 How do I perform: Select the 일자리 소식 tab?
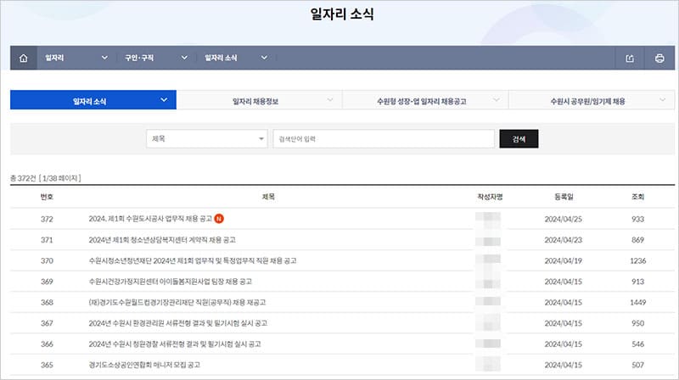point(93,101)
